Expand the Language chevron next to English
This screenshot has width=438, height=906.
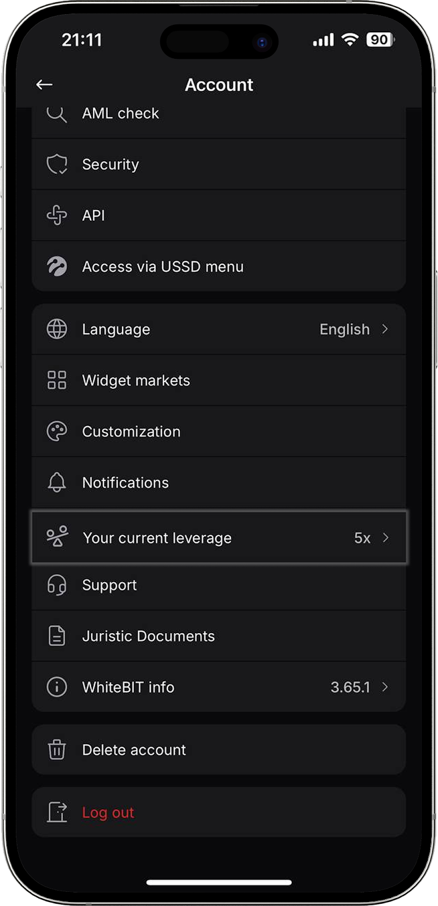coord(385,329)
